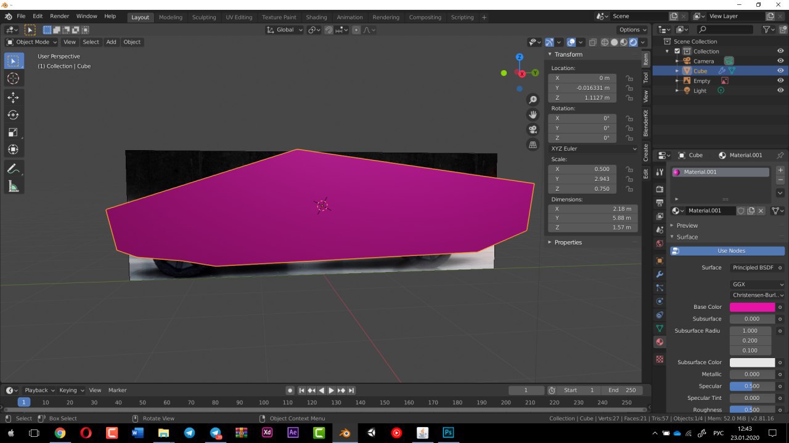Open the Global transform orientation dropdown
The height and width of the screenshot is (443, 789).
click(x=285, y=30)
